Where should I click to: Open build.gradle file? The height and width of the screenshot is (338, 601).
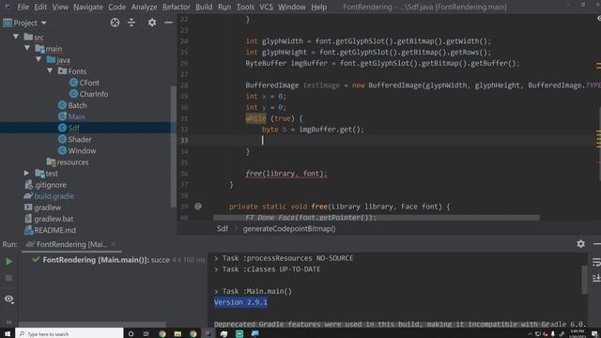[x=54, y=196]
